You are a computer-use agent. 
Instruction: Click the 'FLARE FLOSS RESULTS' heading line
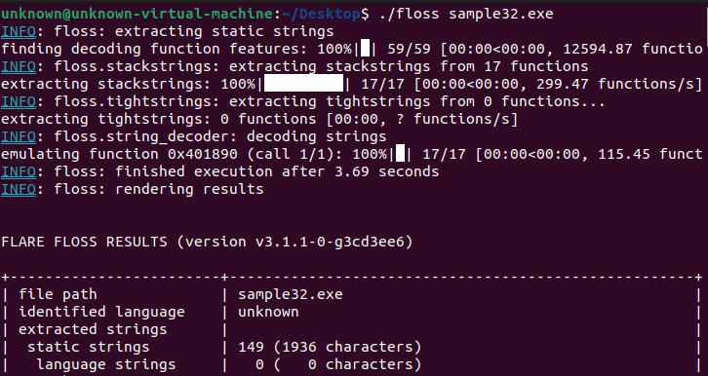click(x=207, y=243)
